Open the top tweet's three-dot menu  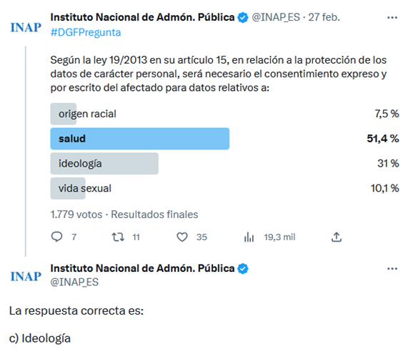coord(392,18)
